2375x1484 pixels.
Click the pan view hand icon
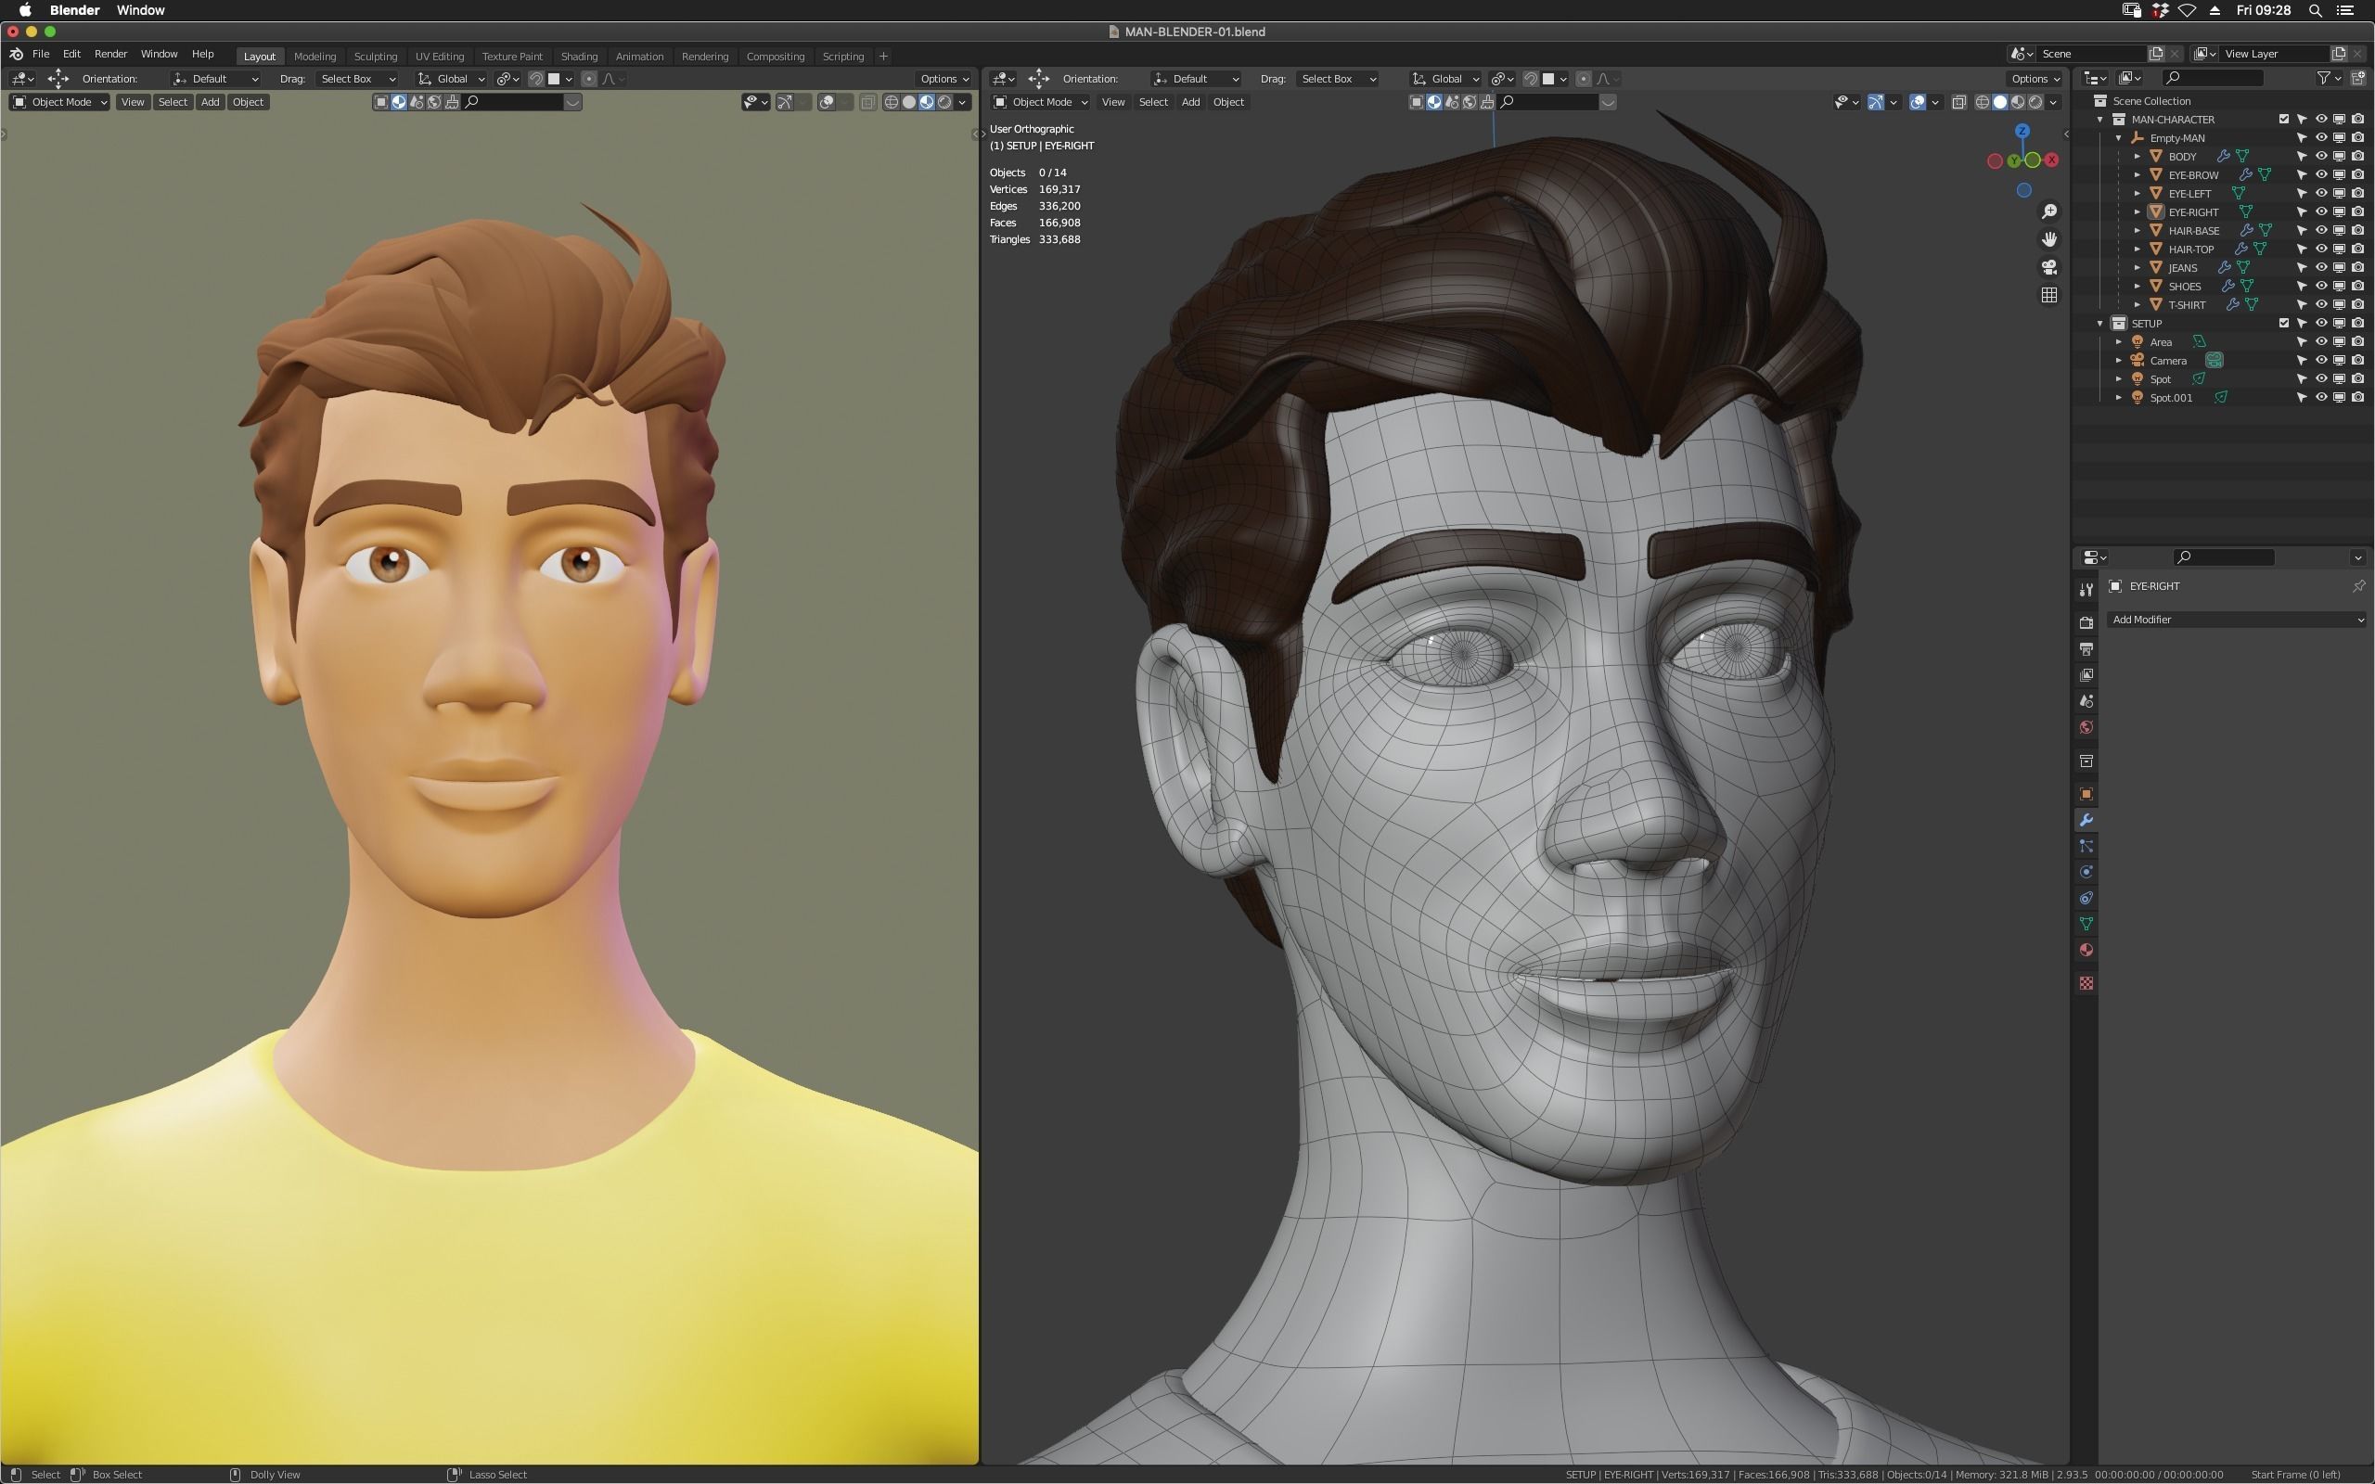(x=2049, y=239)
